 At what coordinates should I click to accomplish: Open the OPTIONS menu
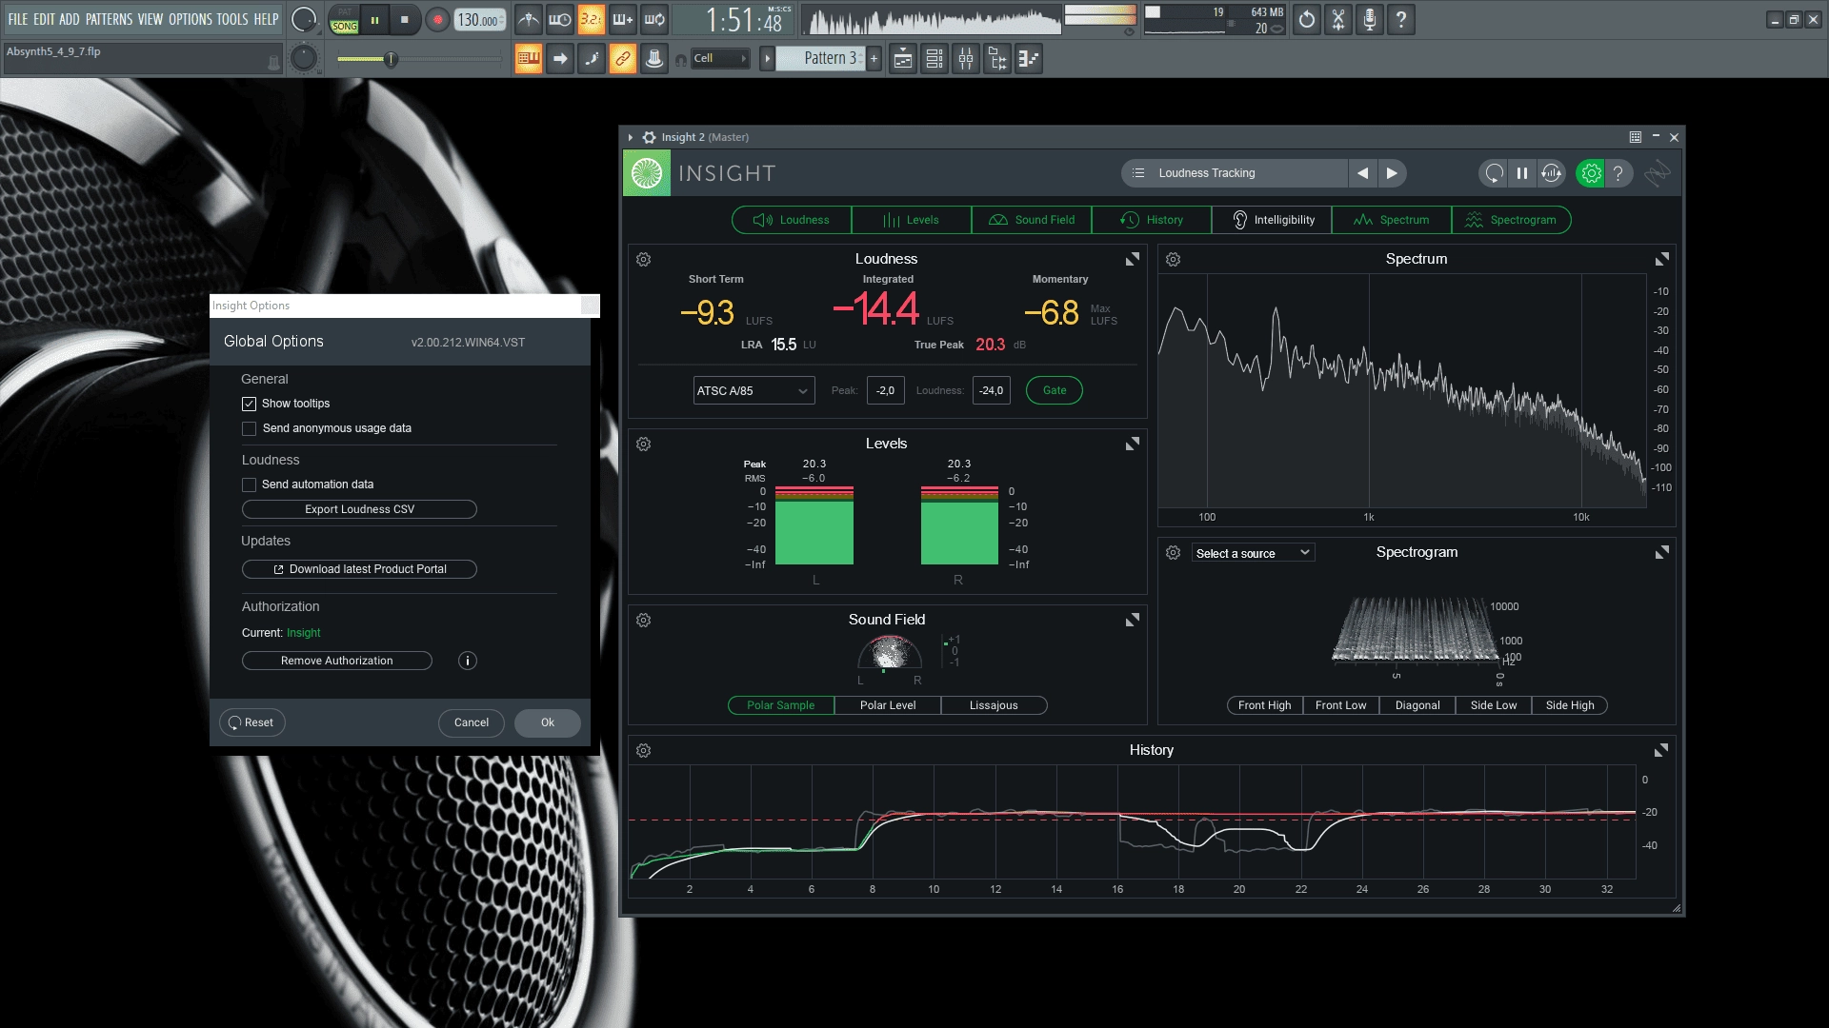click(191, 19)
